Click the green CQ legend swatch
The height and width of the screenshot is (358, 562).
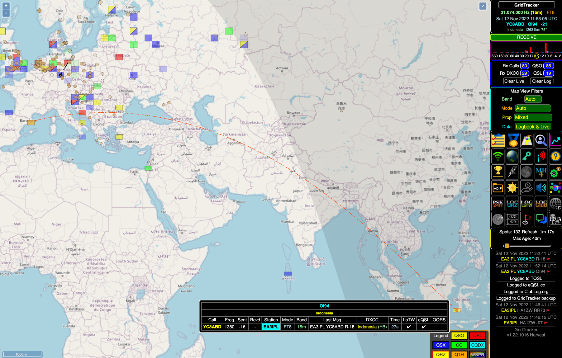(x=459, y=345)
